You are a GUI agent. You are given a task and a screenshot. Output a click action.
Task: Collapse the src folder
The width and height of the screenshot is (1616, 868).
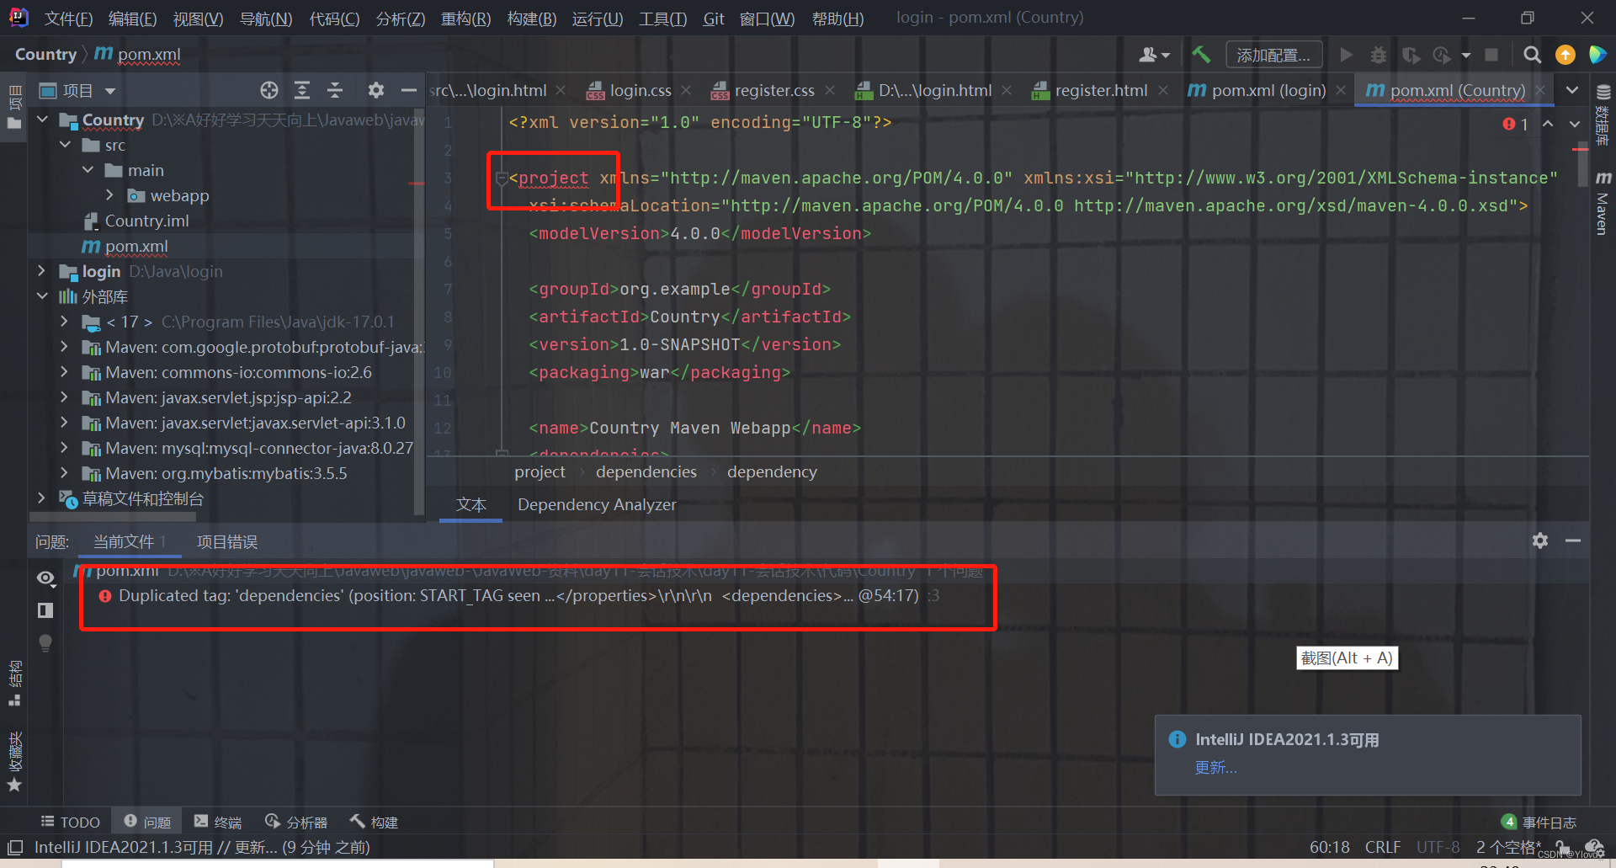pos(65,145)
